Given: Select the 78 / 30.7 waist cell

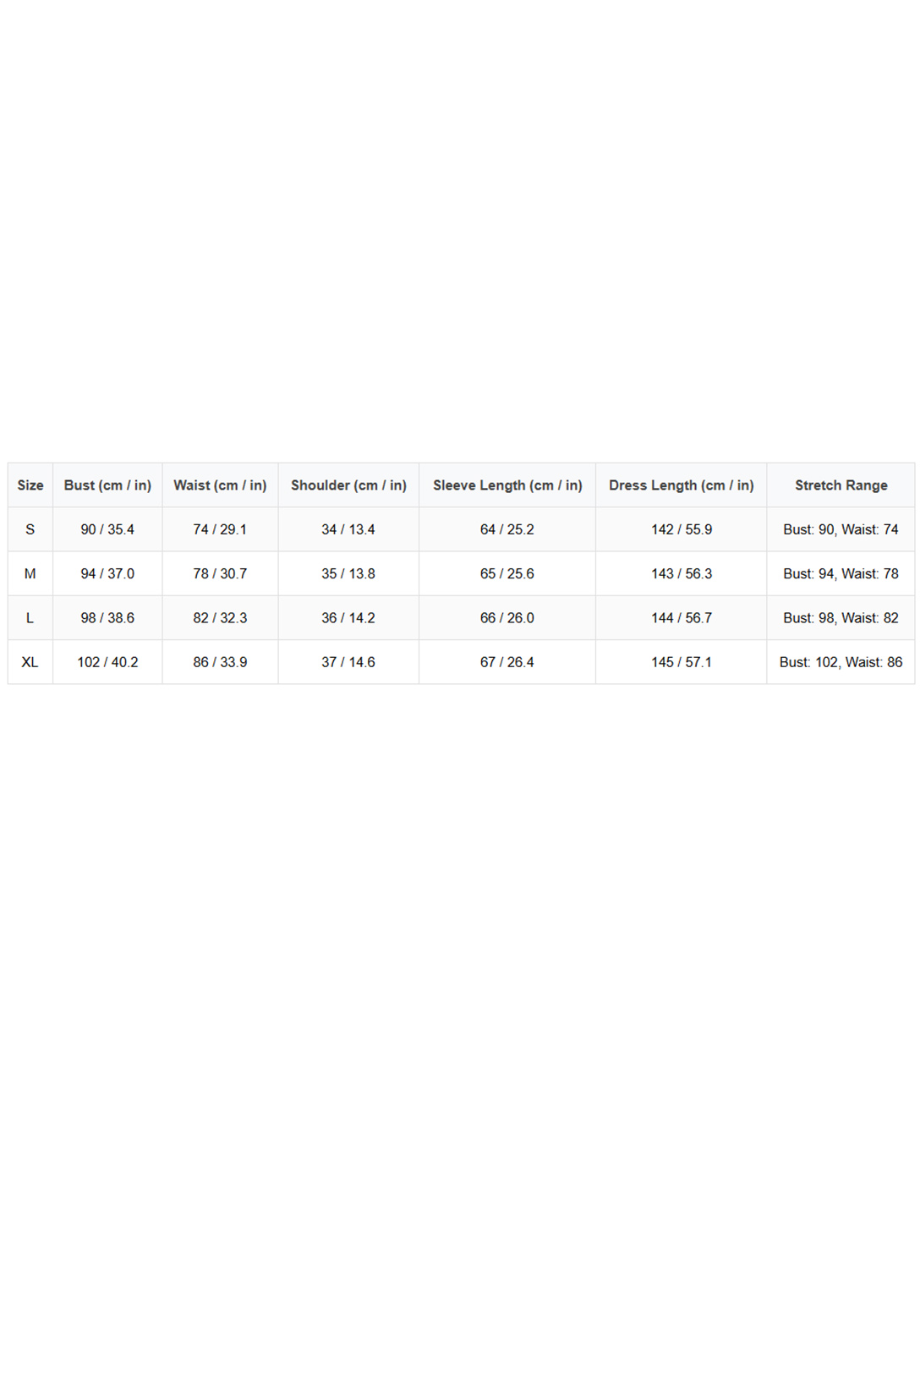Looking at the screenshot, I should (x=220, y=574).
